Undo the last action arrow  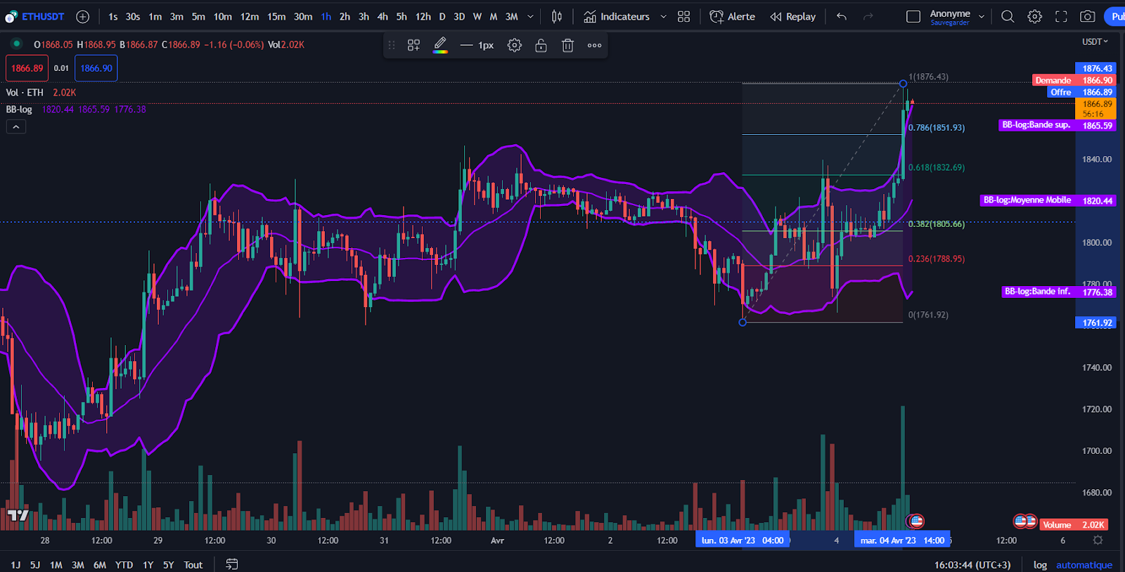click(x=842, y=16)
